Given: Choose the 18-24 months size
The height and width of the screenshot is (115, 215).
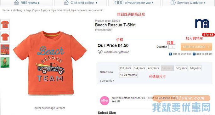Looking at the screenshot, I should [128, 75].
